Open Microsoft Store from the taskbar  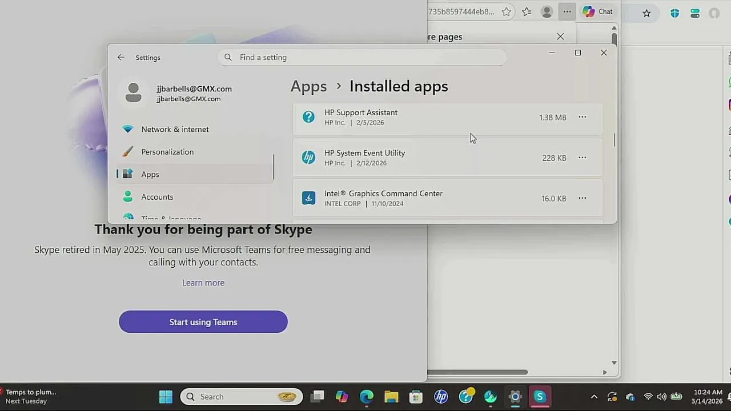416,397
